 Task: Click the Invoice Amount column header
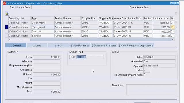[x=161, y=18]
